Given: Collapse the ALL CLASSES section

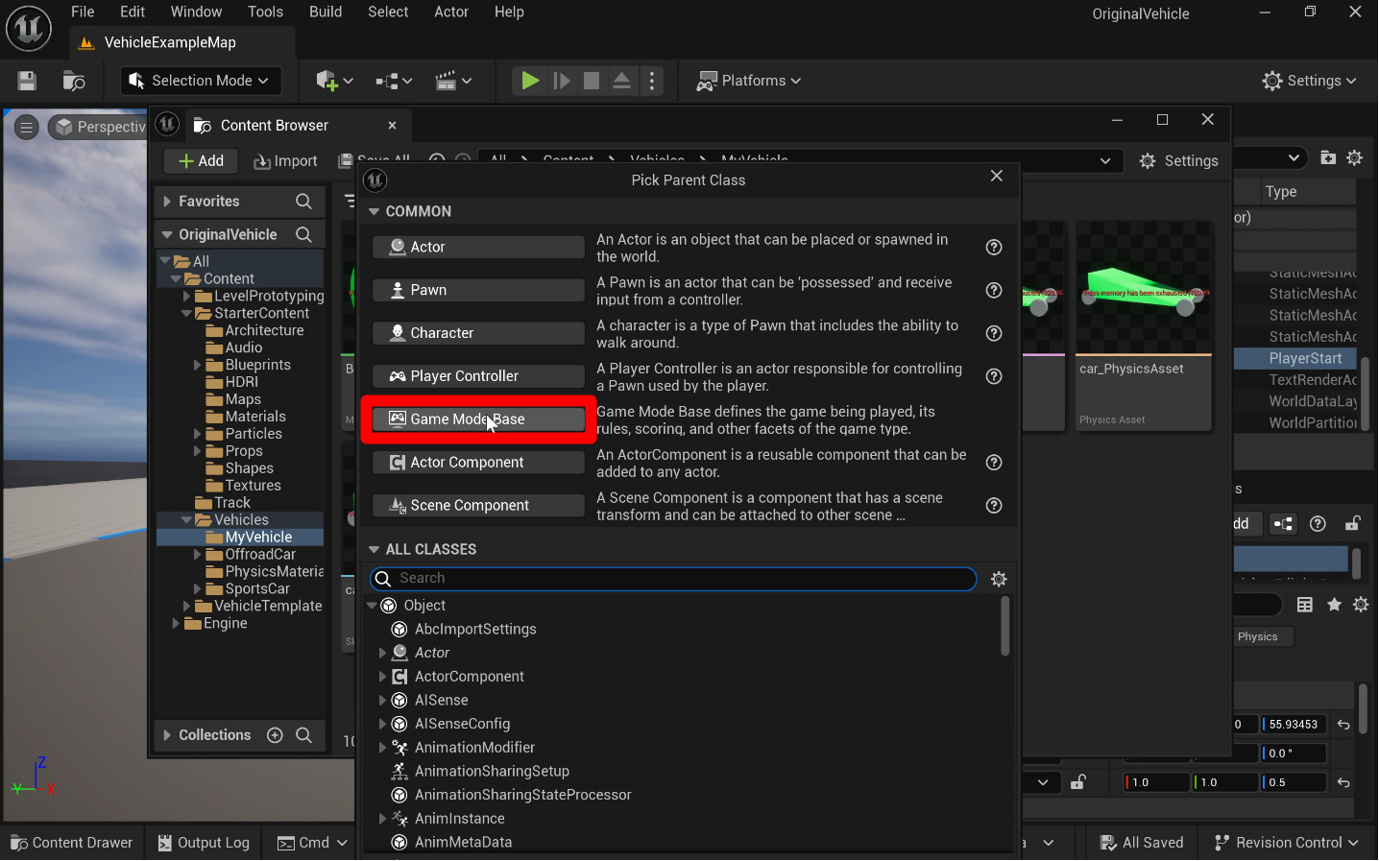Looking at the screenshot, I should click(375, 549).
